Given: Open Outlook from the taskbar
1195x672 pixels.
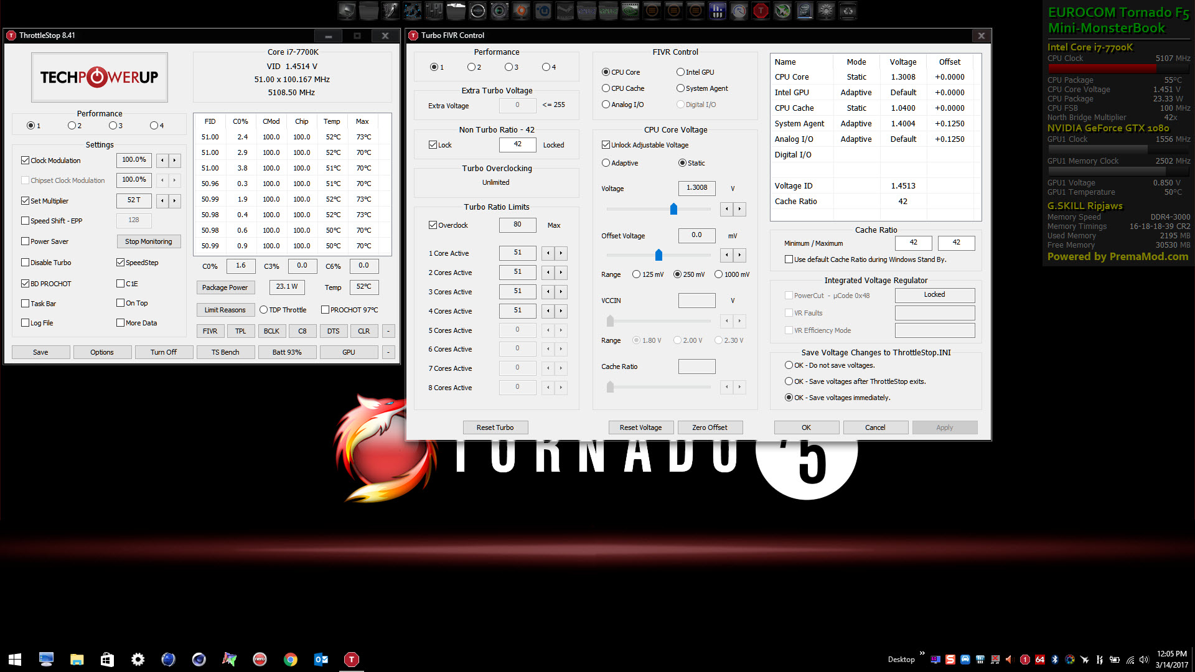Looking at the screenshot, I should tap(321, 659).
